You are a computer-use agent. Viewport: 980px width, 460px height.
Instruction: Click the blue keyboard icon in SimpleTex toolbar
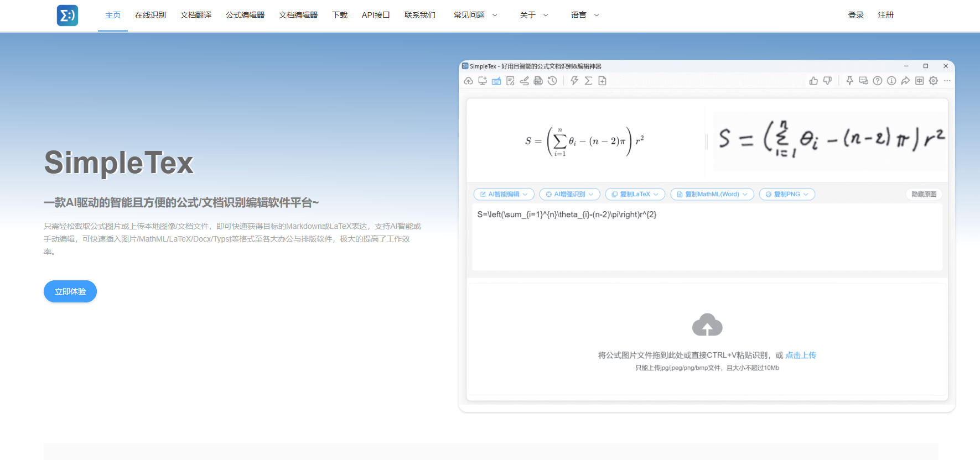pyautogui.click(x=496, y=81)
